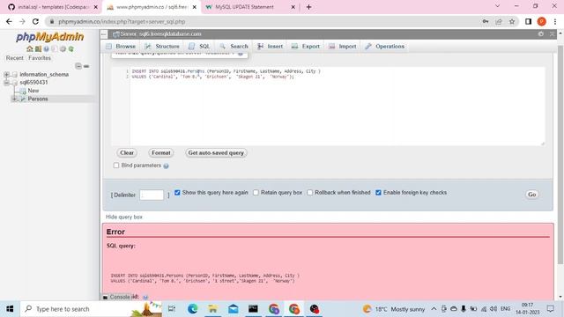564x317 pixels.
Task: Open the Search tab
Action: (x=234, y=47)
